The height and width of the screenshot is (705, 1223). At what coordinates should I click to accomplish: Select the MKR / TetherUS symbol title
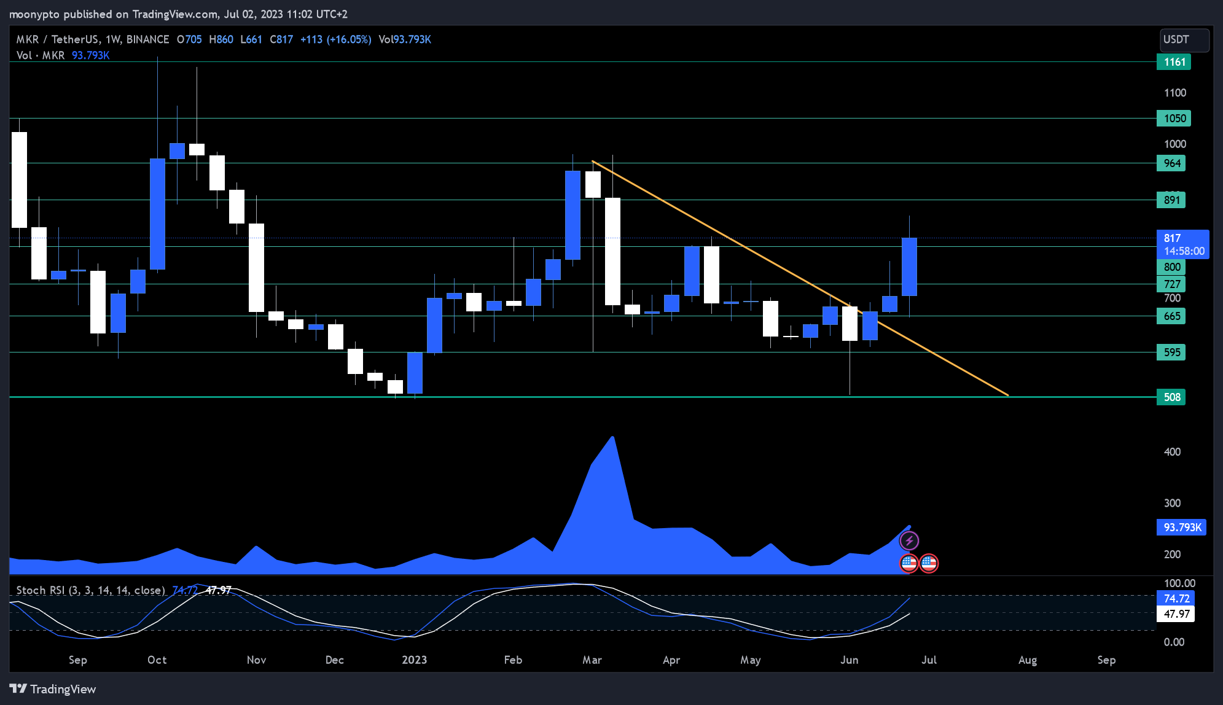(92, 40)
